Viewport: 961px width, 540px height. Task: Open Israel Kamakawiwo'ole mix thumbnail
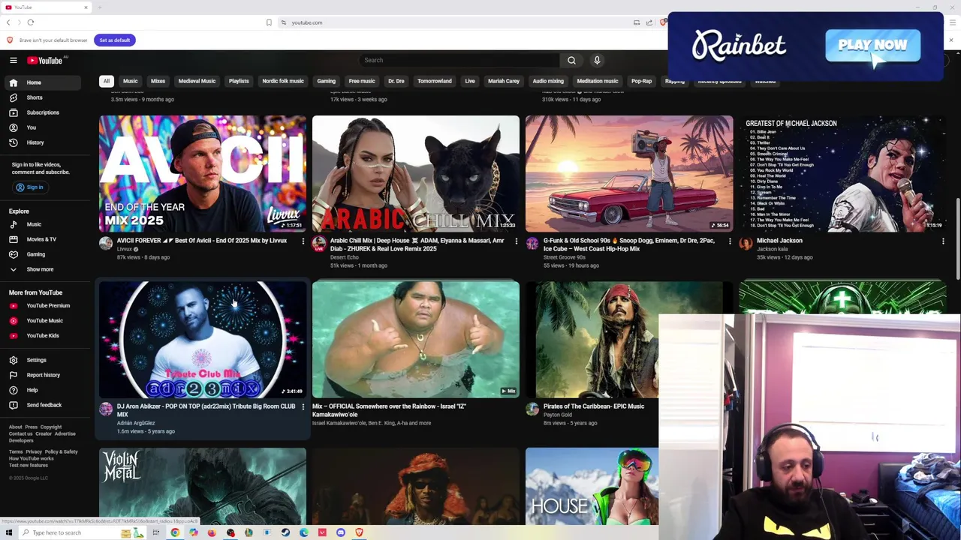[416, 339]
